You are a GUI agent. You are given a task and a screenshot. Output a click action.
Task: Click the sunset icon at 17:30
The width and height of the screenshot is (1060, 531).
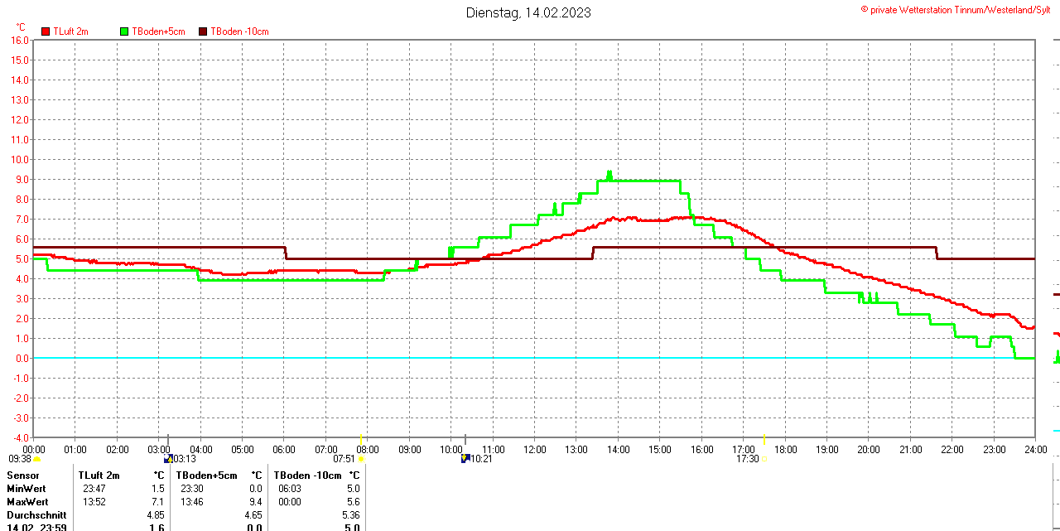click(x=764, y=458)
